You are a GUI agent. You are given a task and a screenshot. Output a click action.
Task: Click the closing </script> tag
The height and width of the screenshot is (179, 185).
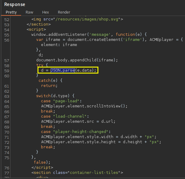pos(42,168)
